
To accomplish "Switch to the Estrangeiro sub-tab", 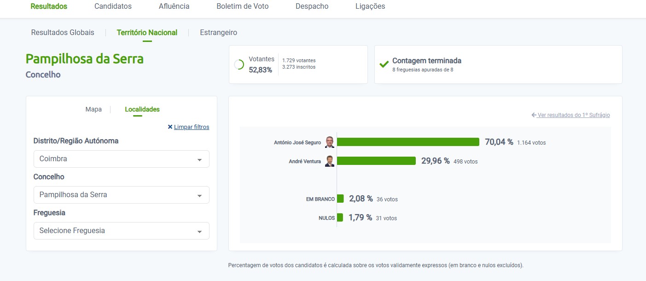I will click(x=218, y=33).
